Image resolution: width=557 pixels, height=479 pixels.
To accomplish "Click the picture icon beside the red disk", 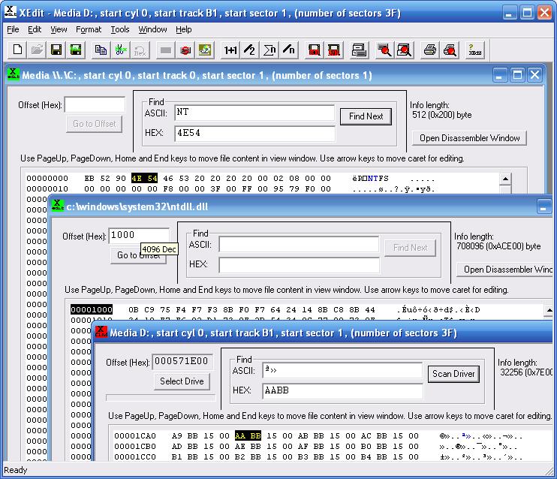I will click(x=205, y=50).
